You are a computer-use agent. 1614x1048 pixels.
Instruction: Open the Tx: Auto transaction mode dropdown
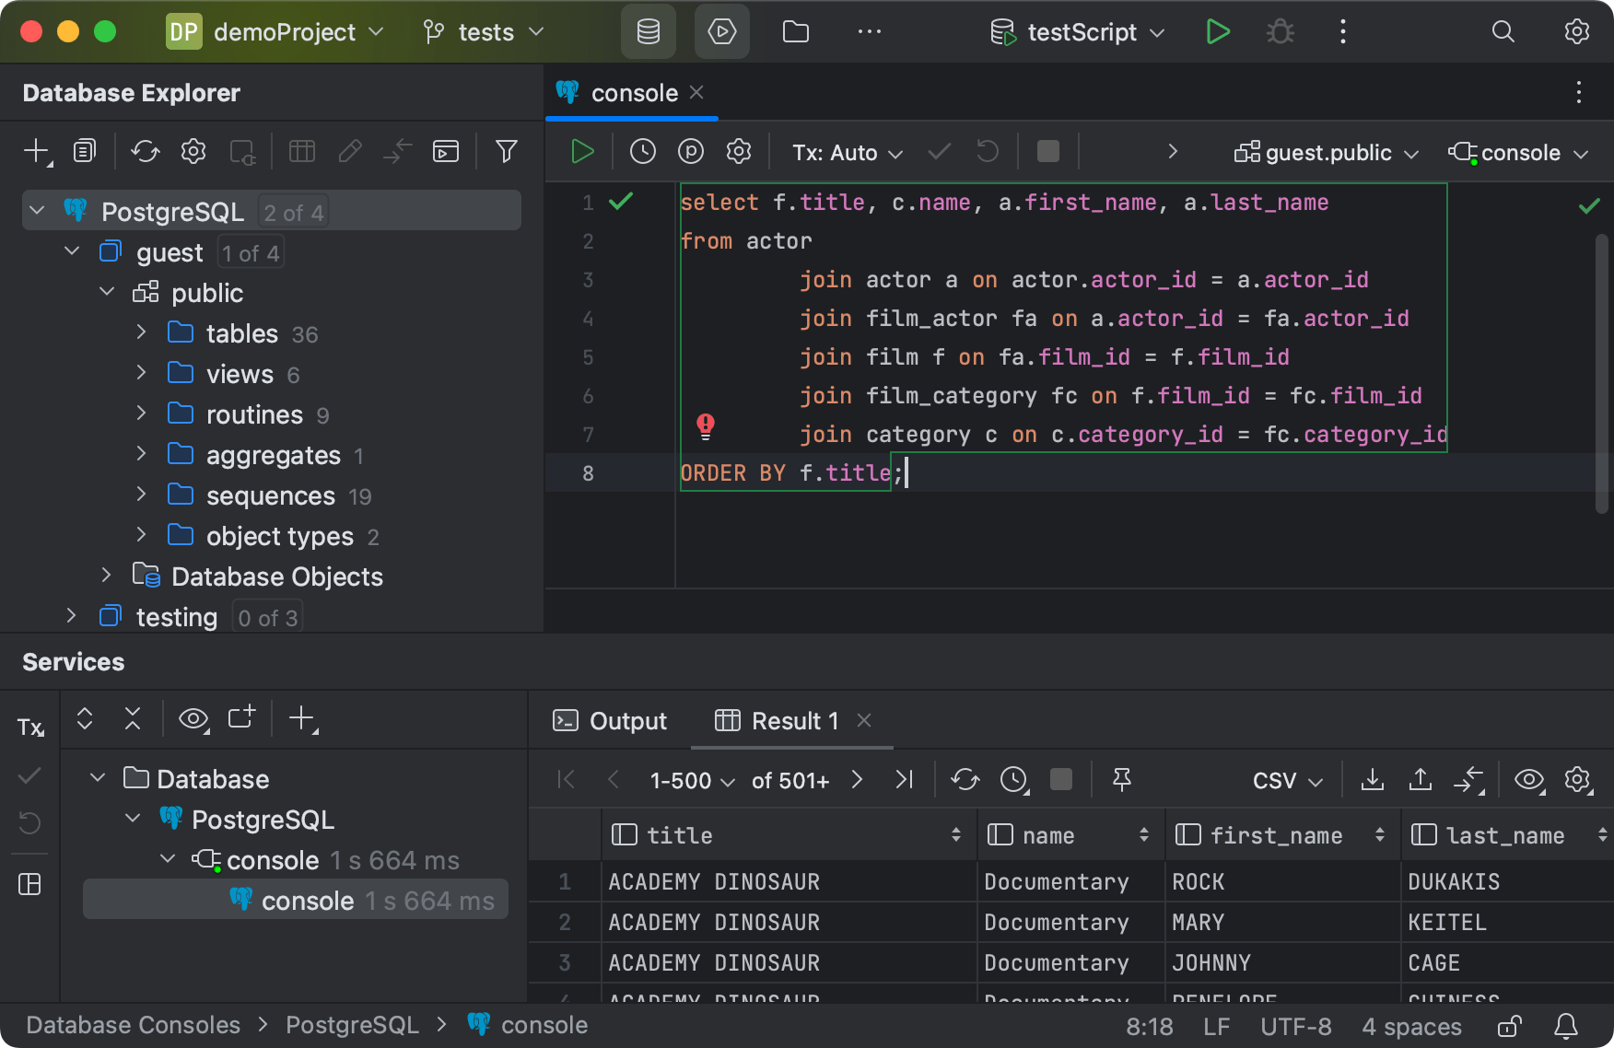tap(845, 151)
